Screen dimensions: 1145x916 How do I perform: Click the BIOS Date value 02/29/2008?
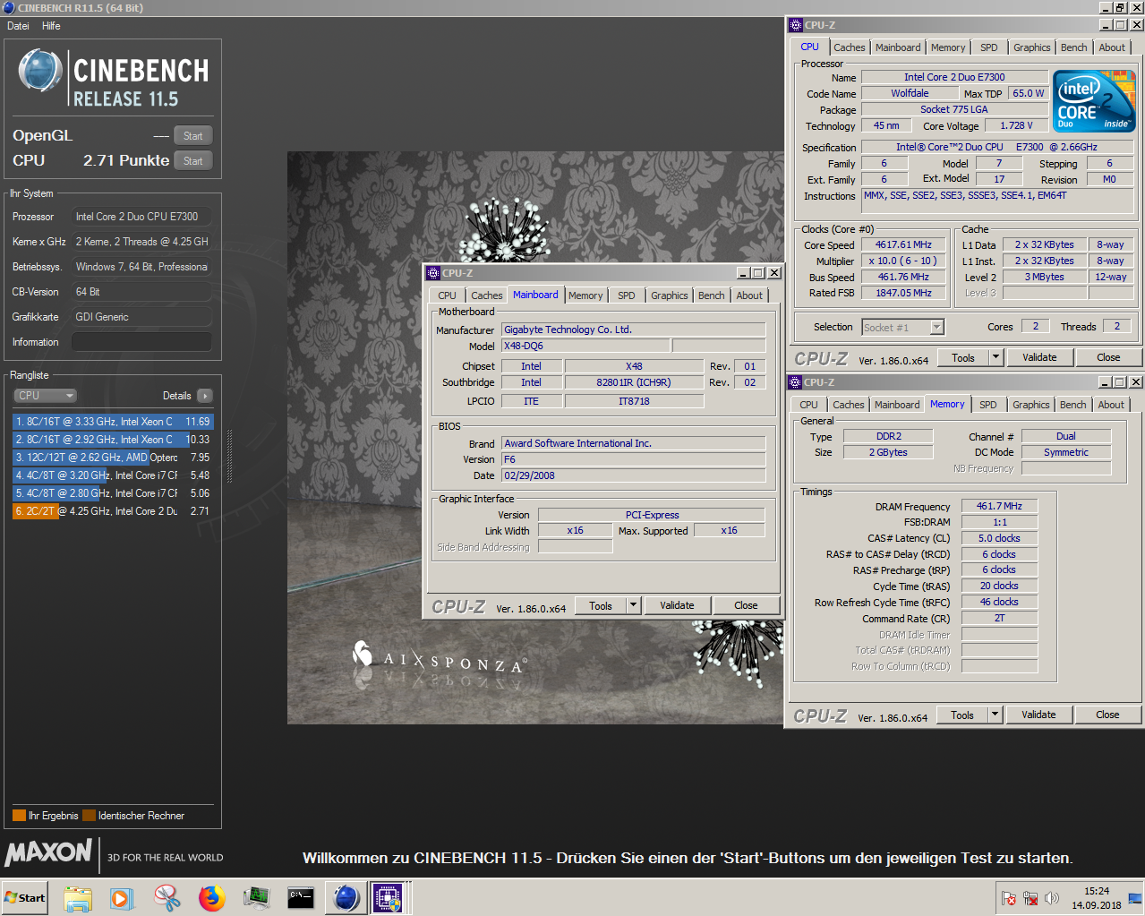click(x=633, y=475)
